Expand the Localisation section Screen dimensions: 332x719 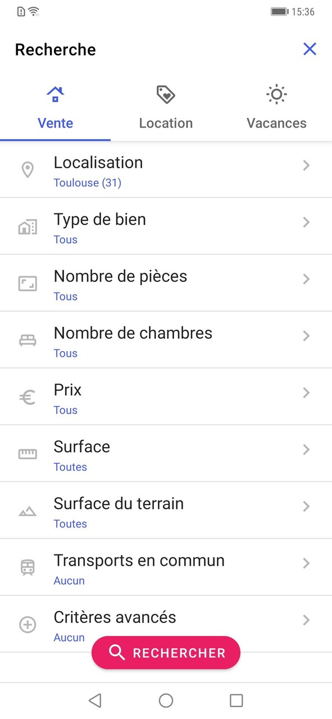point(306,165)
